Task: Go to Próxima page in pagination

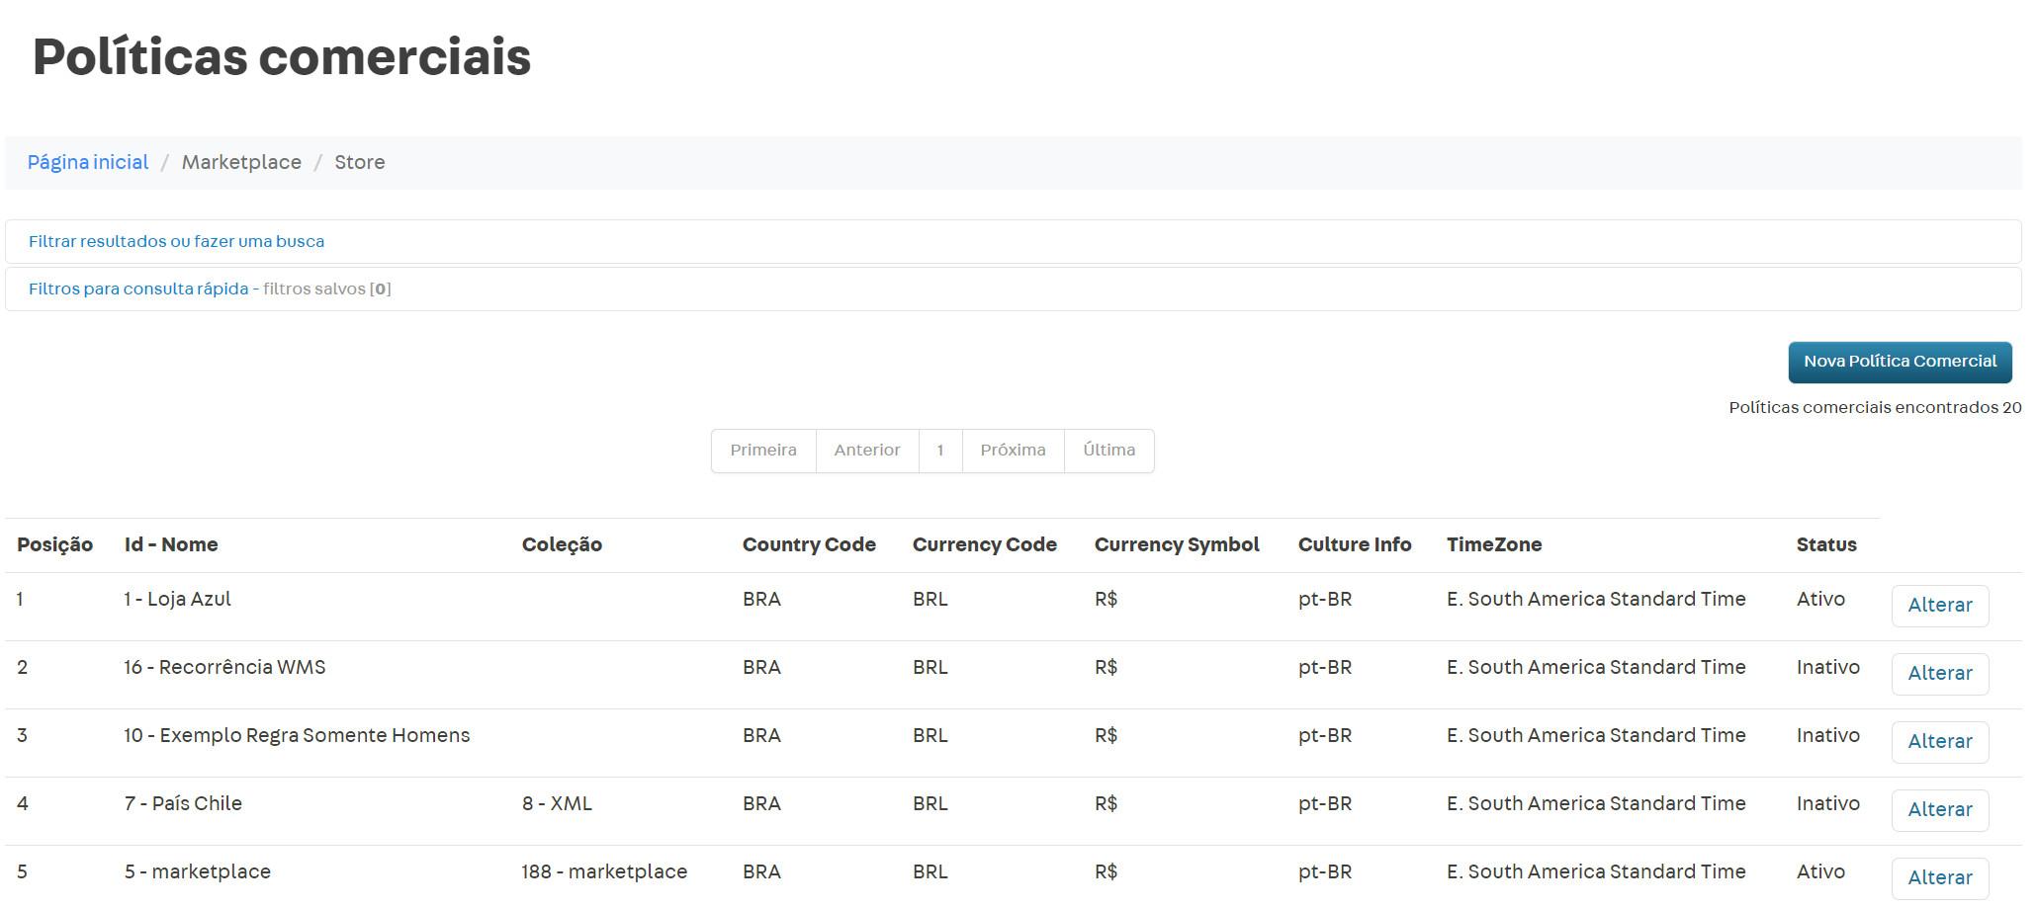Action: click(1013, 451)
